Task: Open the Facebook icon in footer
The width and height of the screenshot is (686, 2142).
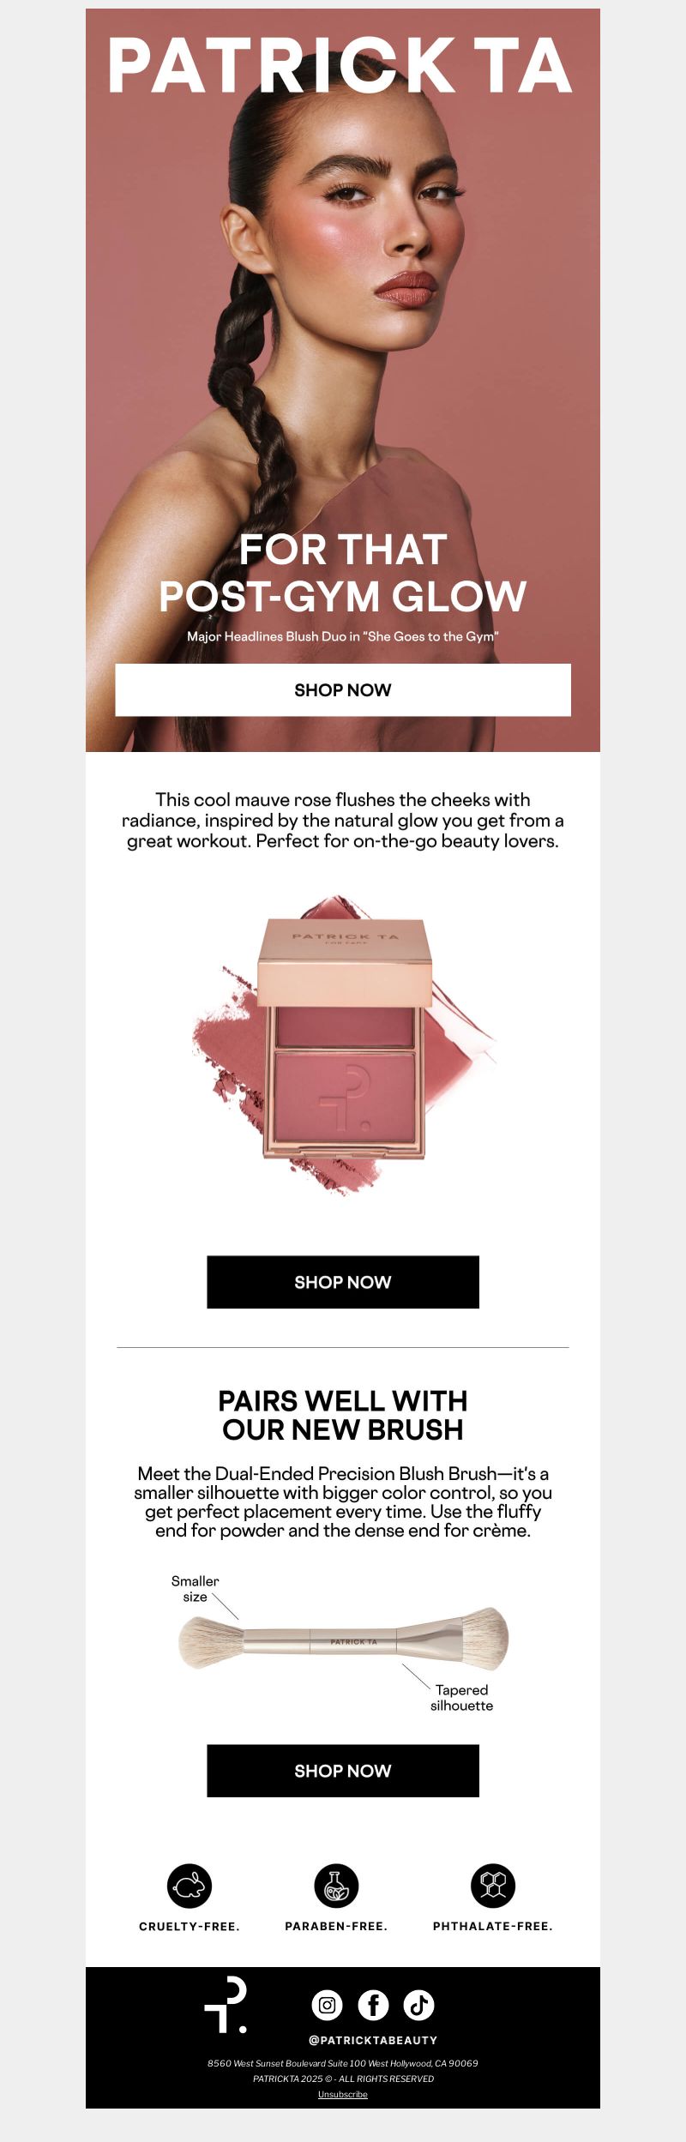Action: [373, 2005]
